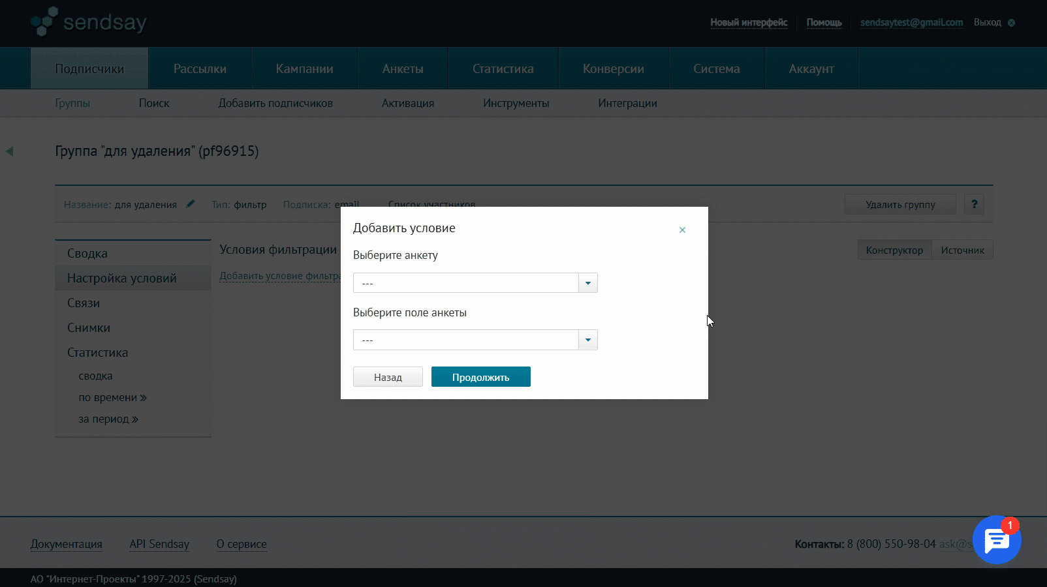
Task: Open the Список участников link
Action: (x=433, y=204)
